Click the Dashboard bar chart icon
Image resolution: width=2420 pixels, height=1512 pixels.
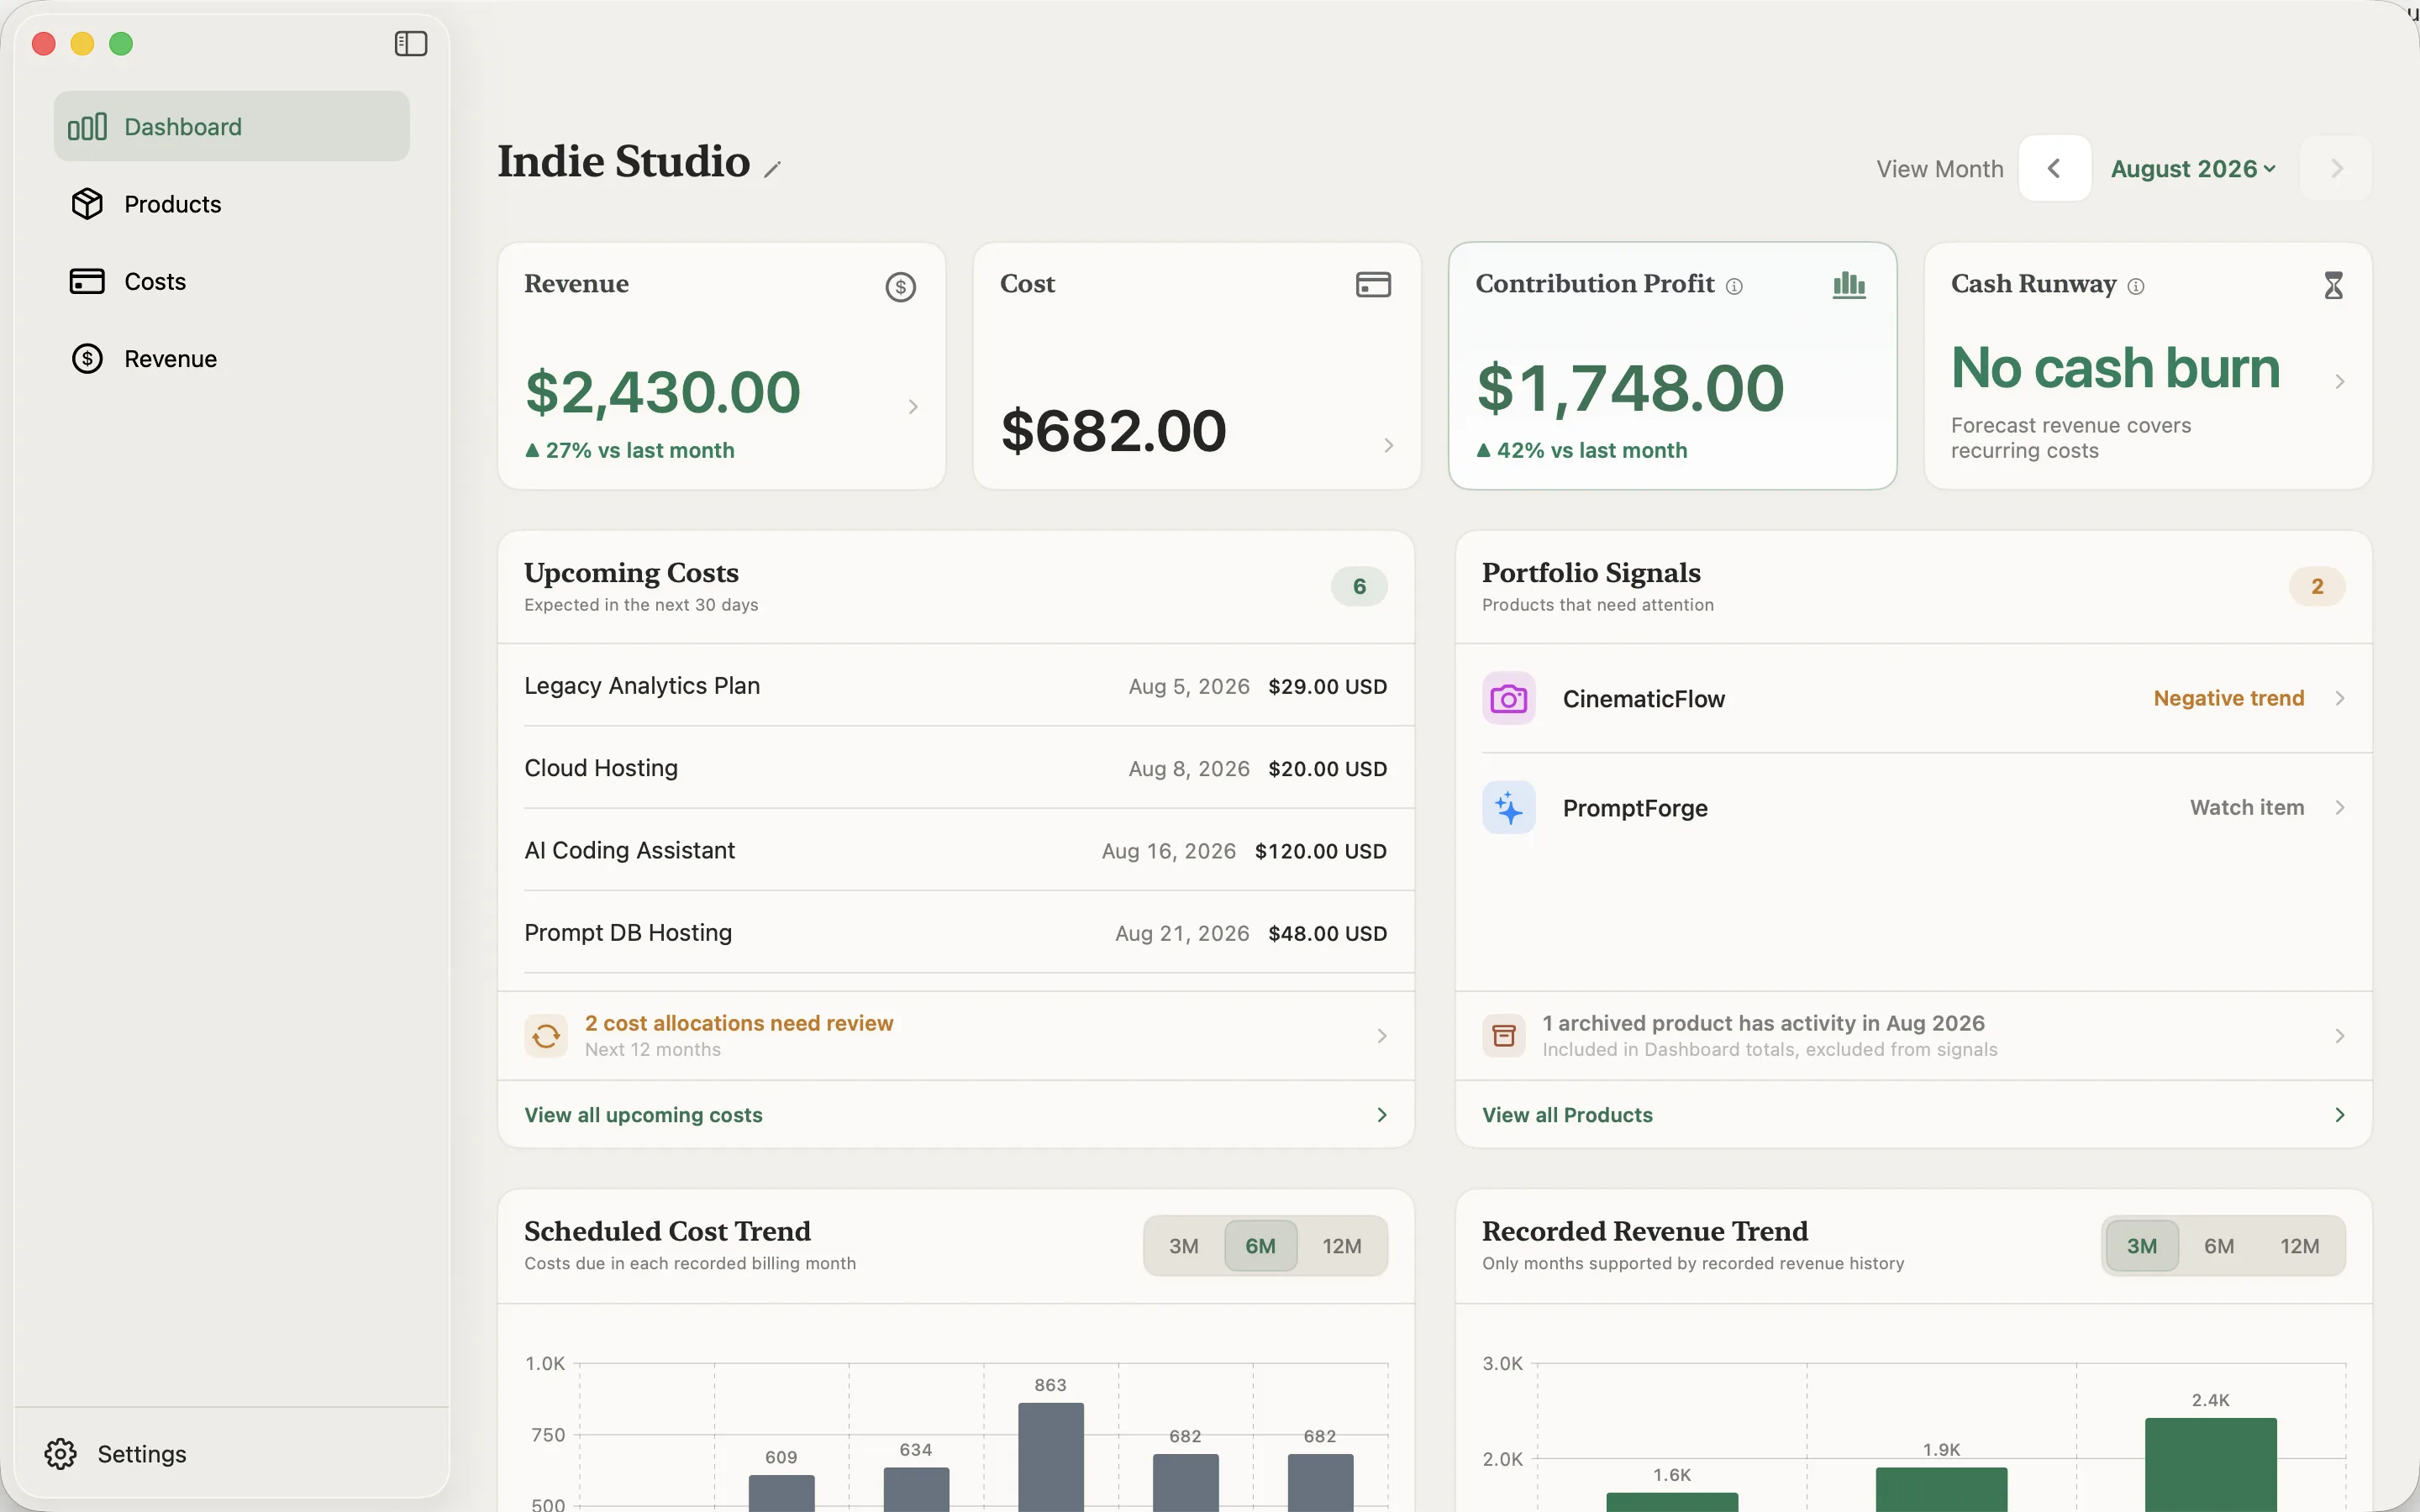(x=87, y=127)
